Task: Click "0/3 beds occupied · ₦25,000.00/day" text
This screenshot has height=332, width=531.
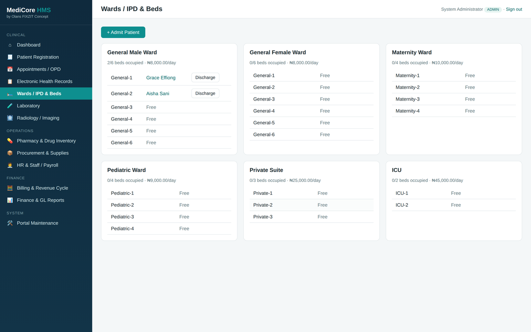Action: 285,181
